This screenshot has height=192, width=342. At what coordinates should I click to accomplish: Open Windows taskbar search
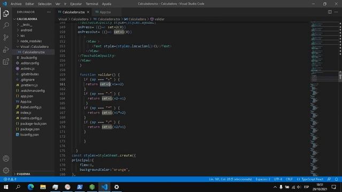(x=18, y=187)
